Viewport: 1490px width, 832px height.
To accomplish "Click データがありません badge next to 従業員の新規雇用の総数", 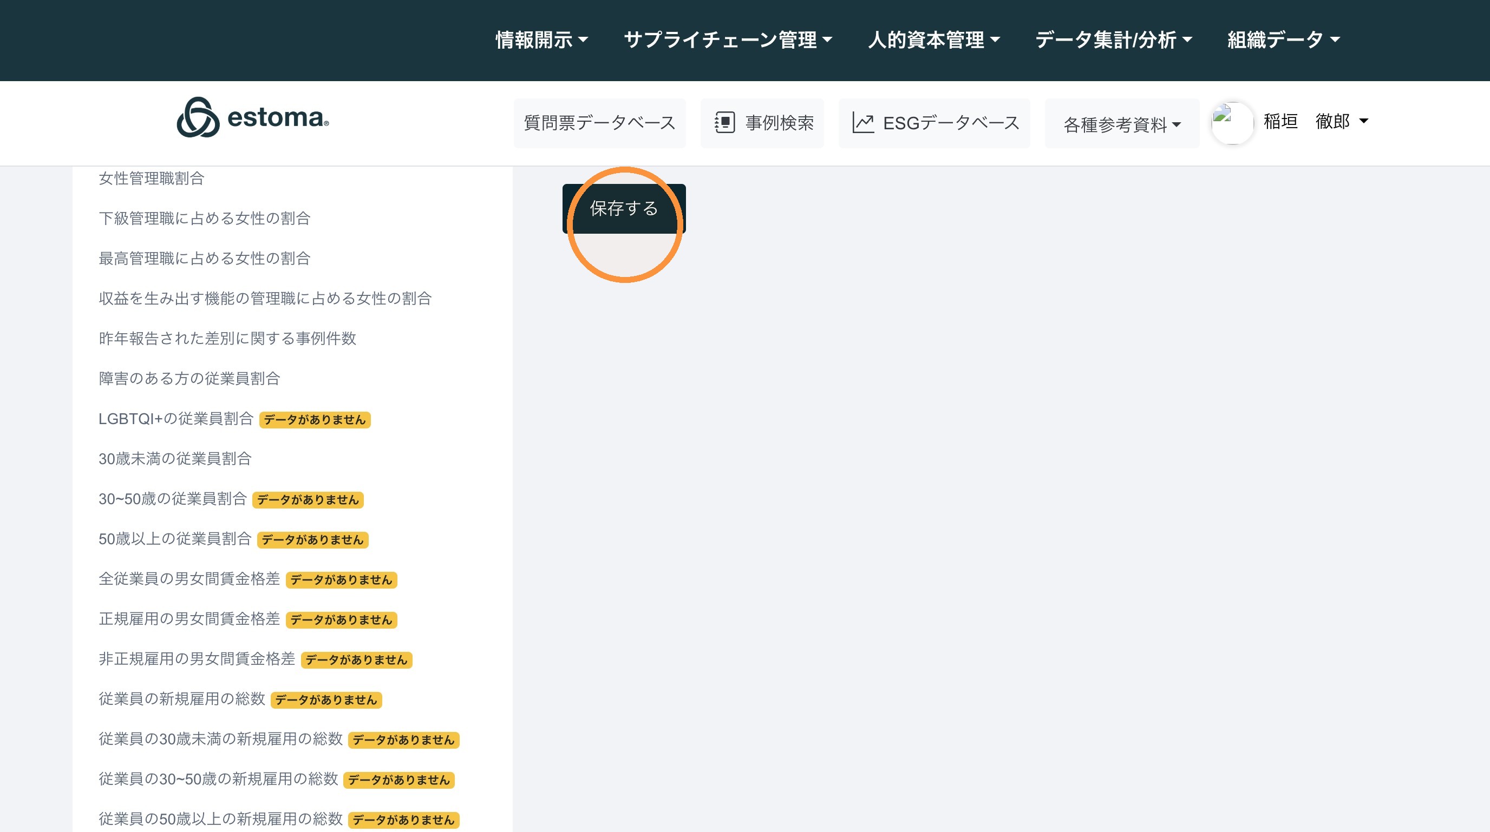I will point(326,699).
